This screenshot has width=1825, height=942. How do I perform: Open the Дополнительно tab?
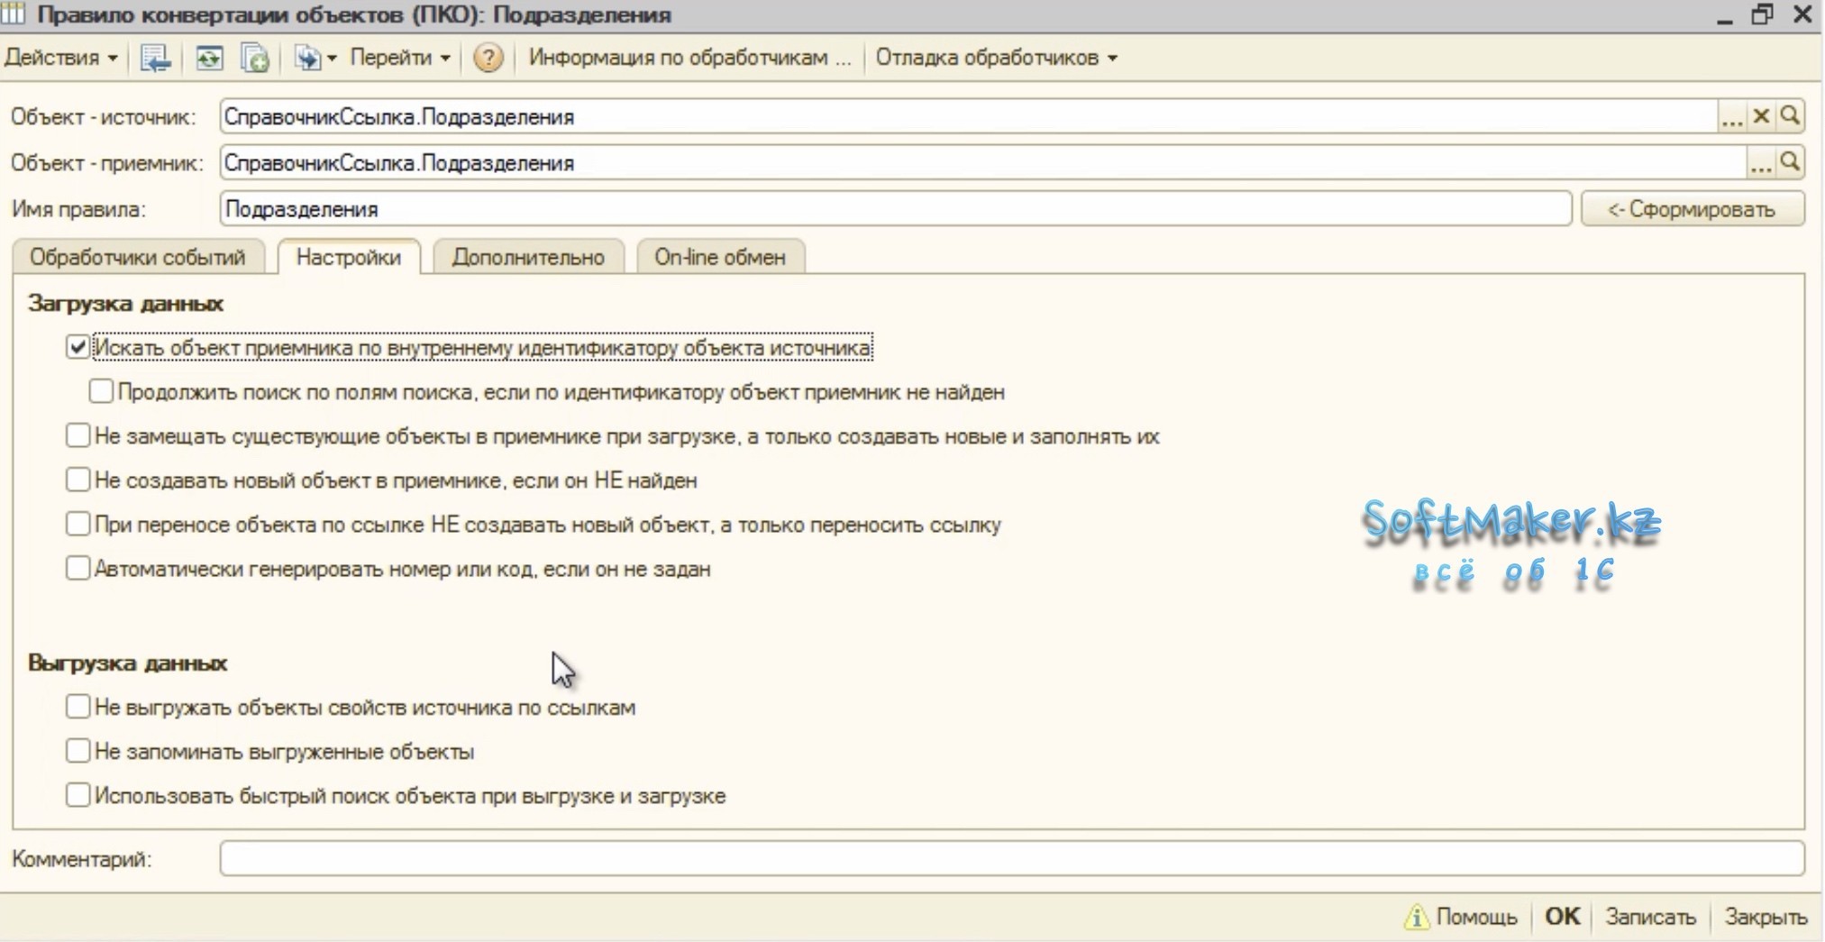[528, 257]
